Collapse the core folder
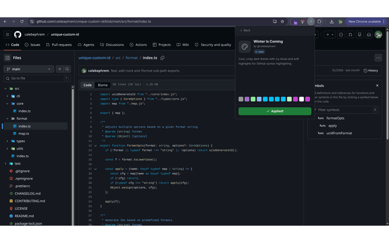The height and width of the screenshot is (243, 389). (x=7, y=104)
